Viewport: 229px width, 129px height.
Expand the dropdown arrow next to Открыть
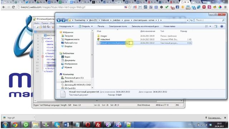(92, 26)
